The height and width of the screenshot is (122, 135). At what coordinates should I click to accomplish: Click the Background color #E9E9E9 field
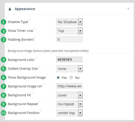coord(69,60)
